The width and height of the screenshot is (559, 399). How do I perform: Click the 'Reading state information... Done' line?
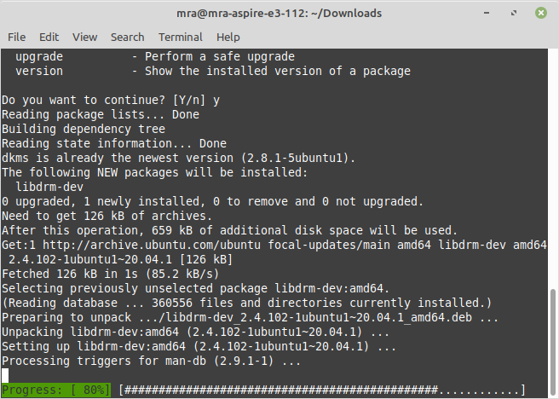114,143
